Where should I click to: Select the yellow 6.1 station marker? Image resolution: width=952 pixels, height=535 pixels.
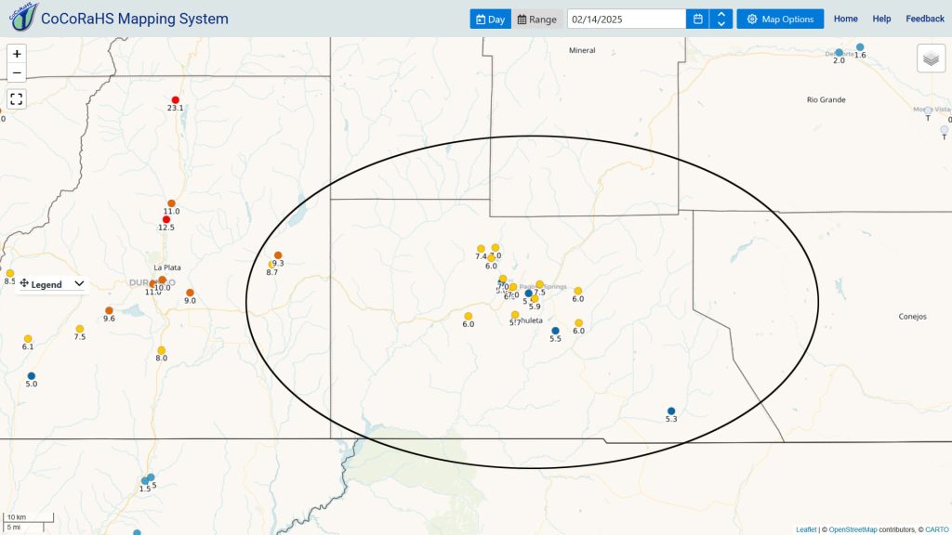pos(28,339)
